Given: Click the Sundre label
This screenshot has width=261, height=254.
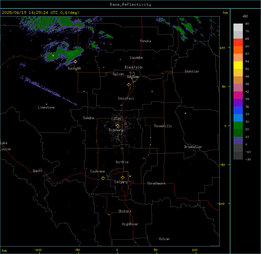Looking at the screenshot, I should tap(88, 118).
